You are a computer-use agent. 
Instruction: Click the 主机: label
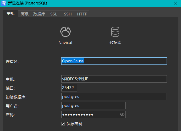pos(10,79)
